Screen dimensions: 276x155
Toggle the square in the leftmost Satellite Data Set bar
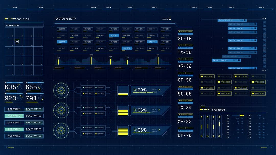click(239, 60)
